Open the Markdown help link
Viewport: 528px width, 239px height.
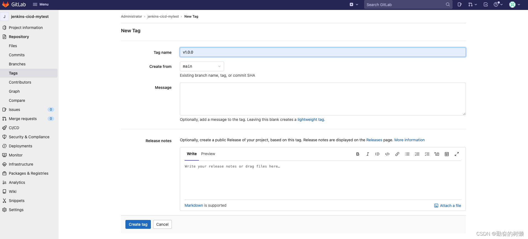click(194, 205)
